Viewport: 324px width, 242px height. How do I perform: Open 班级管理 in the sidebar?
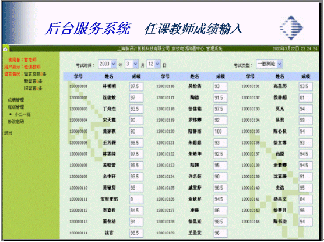click(16, 107)
